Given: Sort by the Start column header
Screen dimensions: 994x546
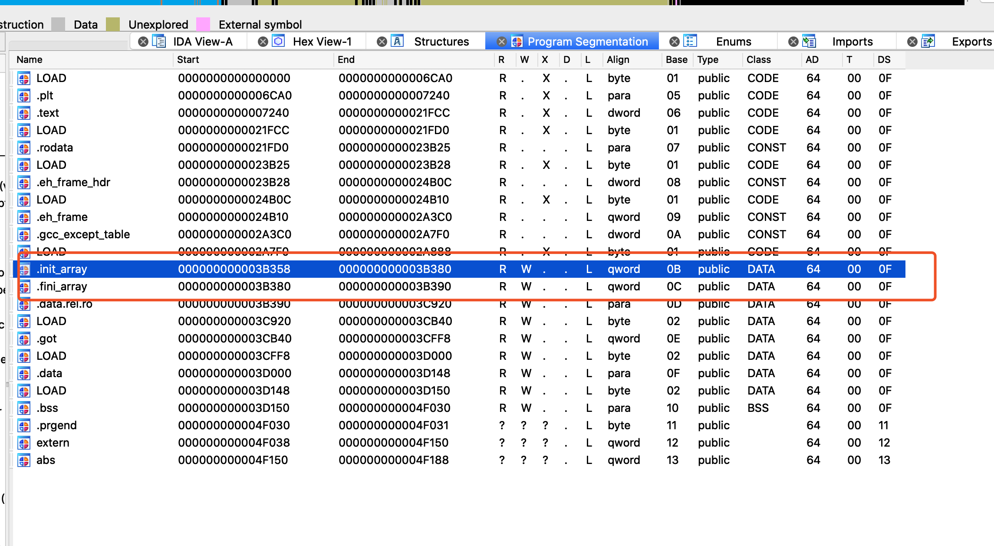Looking at the screenshot, I should click(188, 59).
